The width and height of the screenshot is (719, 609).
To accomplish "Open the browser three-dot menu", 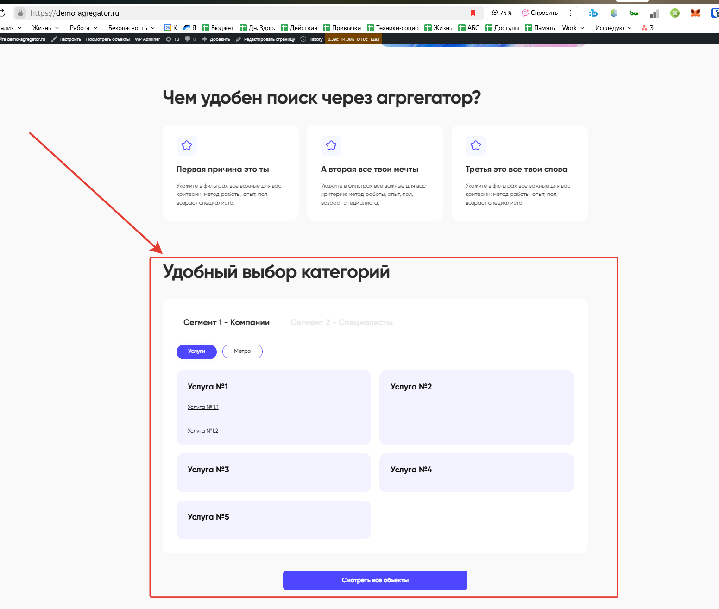I will point(571,13).
